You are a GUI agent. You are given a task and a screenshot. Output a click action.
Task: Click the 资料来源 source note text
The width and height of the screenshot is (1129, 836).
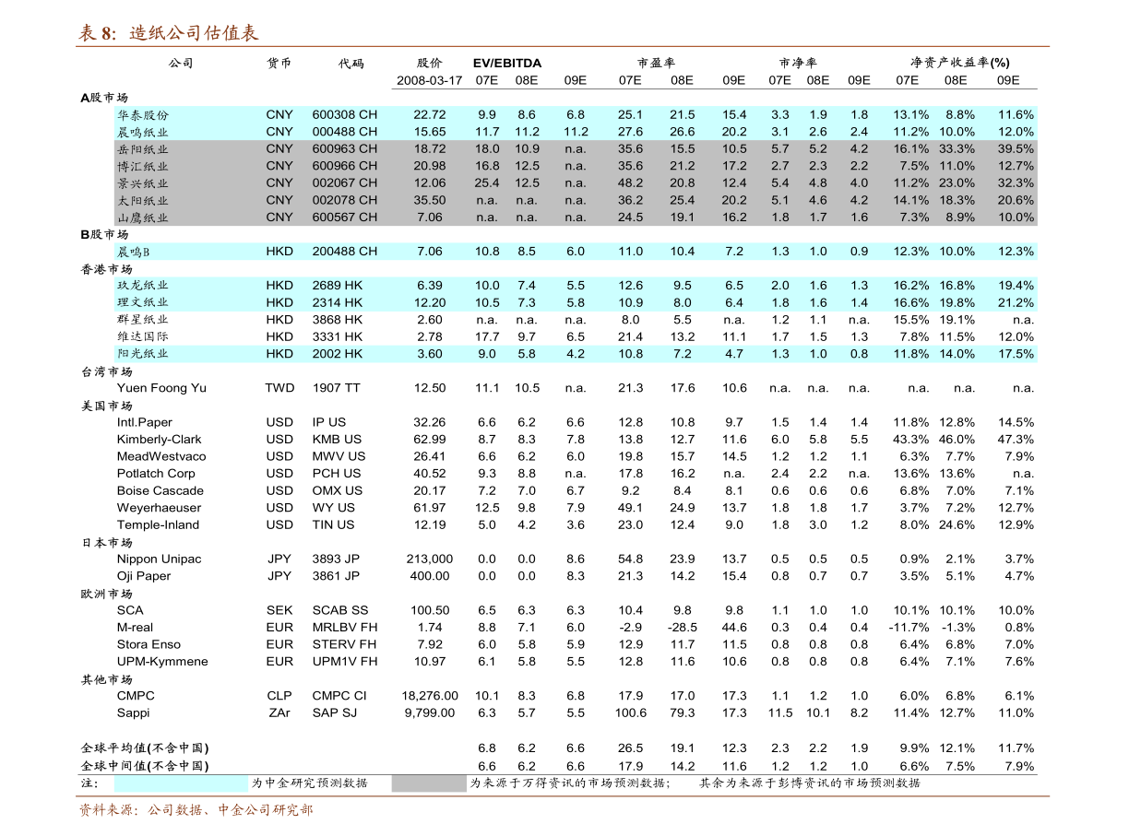coord(196,810)
